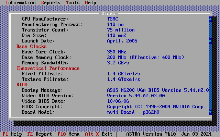220x137 pixels.
Task: Select the BIOS section header
Action: 22,85
